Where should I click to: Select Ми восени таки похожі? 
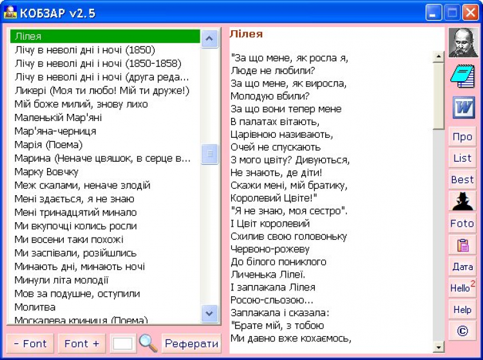pyautogui.click(x=105, y=240)
